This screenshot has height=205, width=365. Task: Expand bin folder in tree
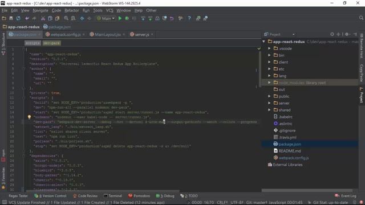[x=269, y=55]
